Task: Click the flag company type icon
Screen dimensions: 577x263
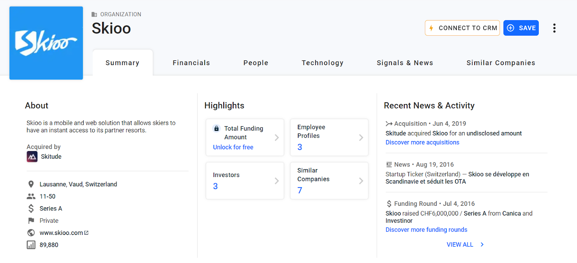Action: click(x=31, y=221)
